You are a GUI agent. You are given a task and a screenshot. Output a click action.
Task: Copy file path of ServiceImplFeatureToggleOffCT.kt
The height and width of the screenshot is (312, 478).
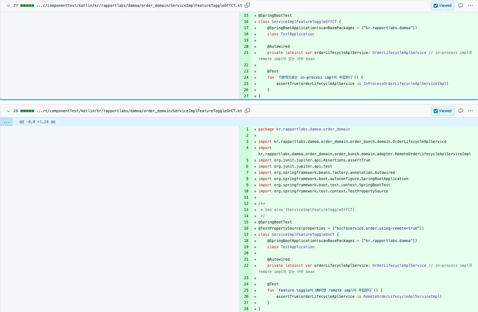coord(247,5)
